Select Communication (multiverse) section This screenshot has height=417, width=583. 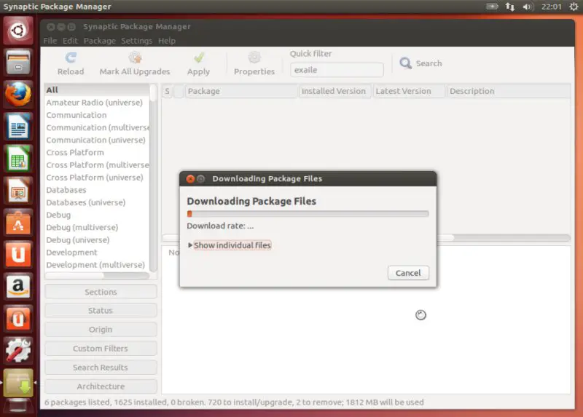coord(97,127)
